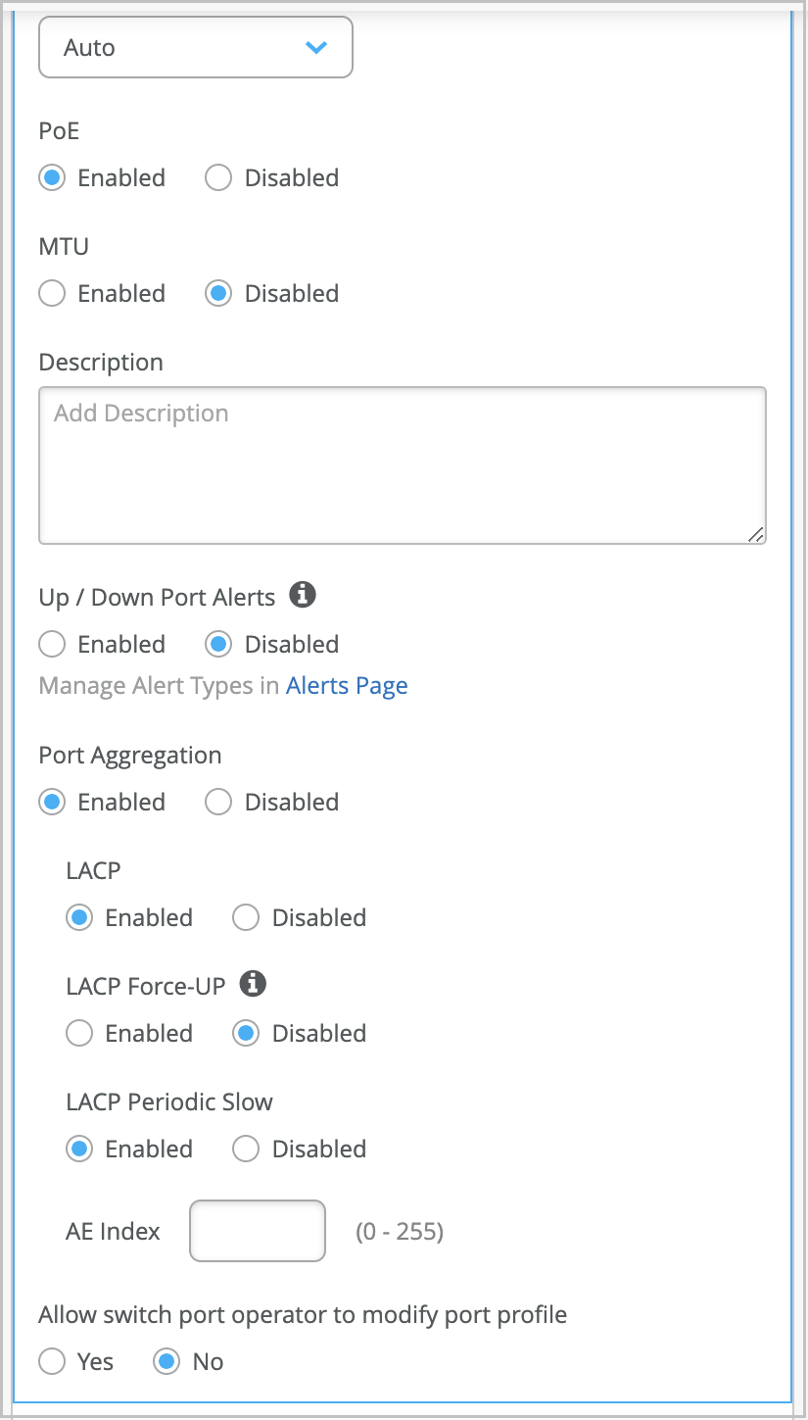The width and height of the screenshot is (808, 1420).
Task: Disable Port Aggregation
Action: point(218,802)
